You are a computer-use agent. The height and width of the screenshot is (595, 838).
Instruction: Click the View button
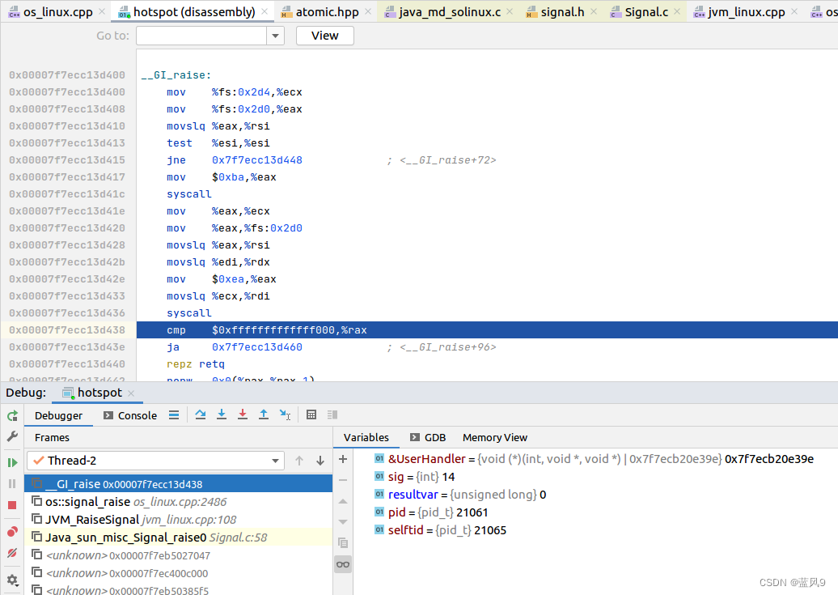click(325, 36)
